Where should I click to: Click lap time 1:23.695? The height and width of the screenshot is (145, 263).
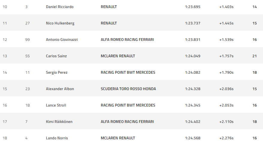pyautogui.click(x=193, y=7)
